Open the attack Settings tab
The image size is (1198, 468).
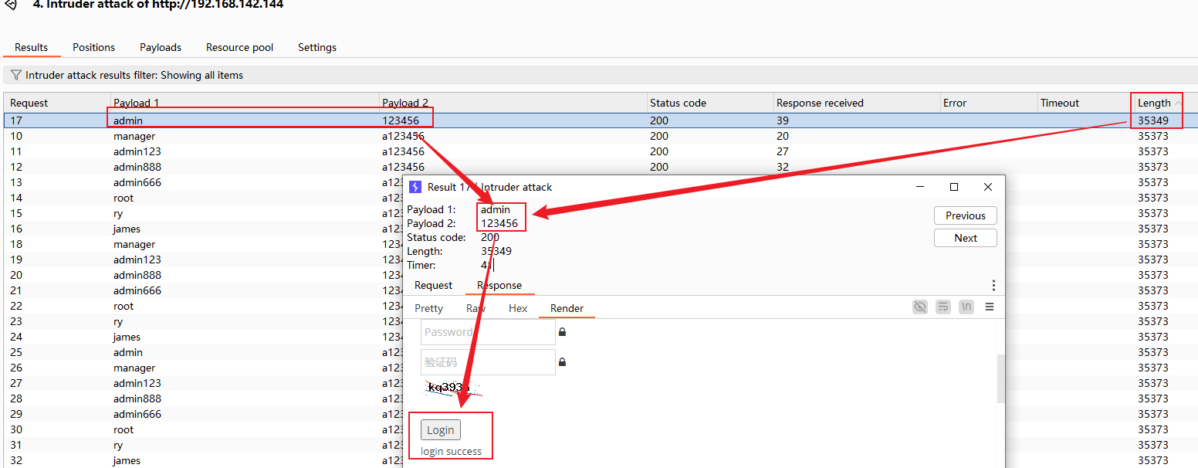pyautogui.click(x=317, y=47)
